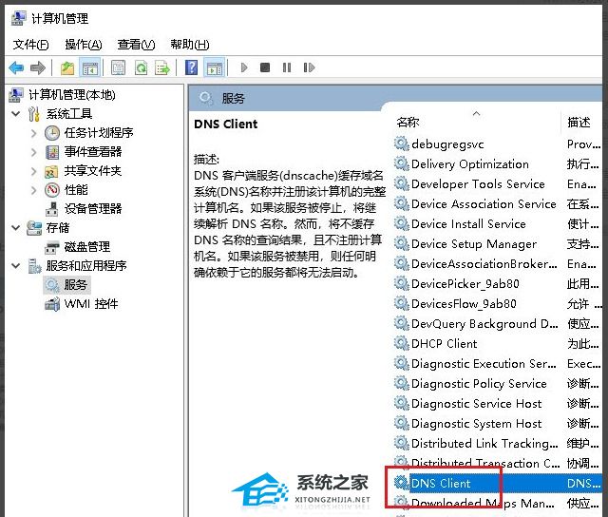The height and width of the screenshot is (517, 608).
Task: Select 计算机管理(本地) root node
Action: click(72, 95)
